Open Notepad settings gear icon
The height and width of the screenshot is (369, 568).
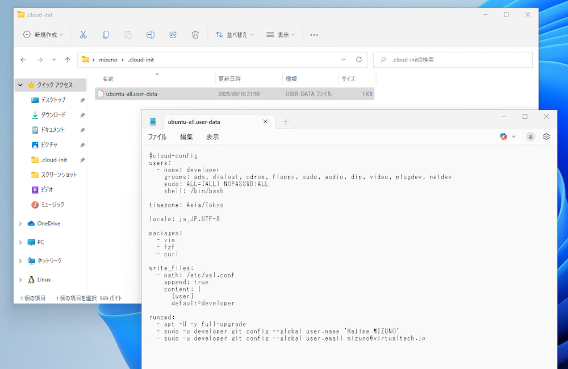tap(546, 136)
